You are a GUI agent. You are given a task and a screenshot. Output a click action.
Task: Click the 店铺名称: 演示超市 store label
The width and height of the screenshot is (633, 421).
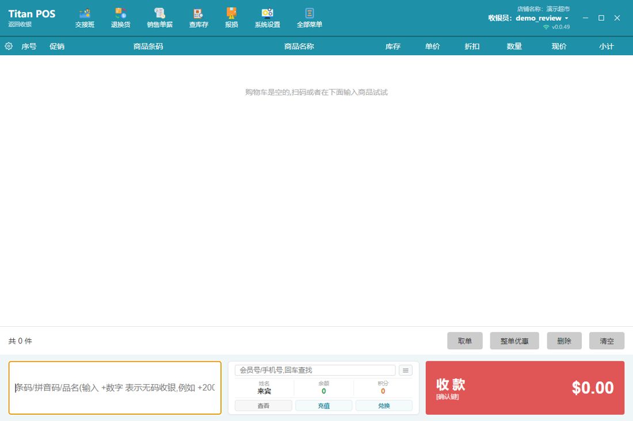pos(543,9)
